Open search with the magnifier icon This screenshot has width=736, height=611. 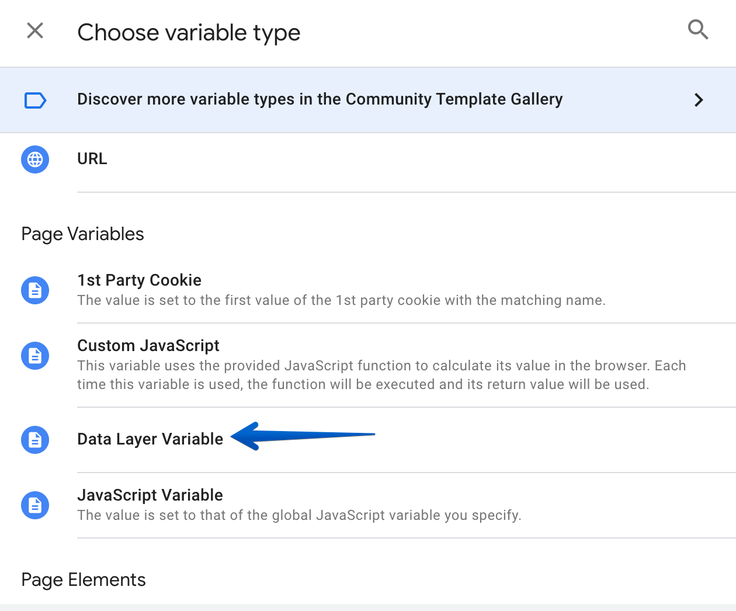click(x=698, y=29)
